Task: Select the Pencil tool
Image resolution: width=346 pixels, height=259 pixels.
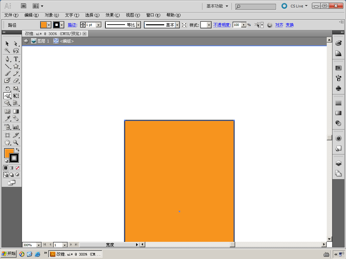Action: point(16,73)
